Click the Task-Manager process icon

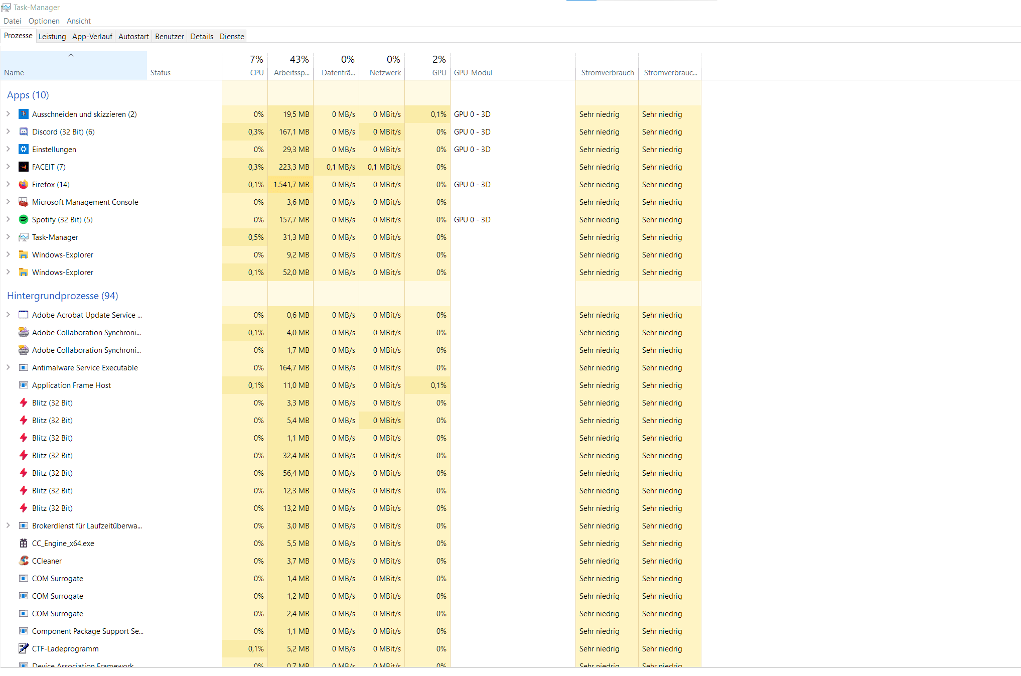click(24, 237)
